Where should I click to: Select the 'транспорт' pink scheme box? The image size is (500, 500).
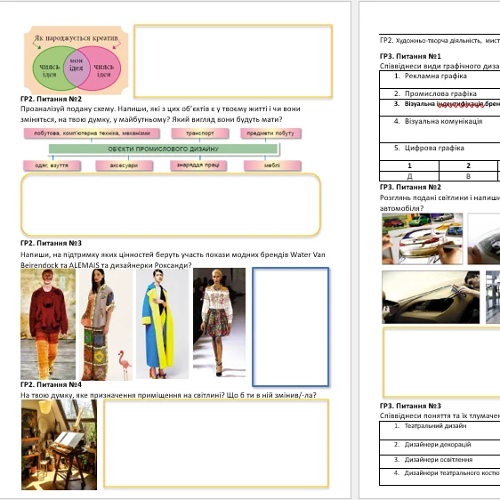point(200,133)
